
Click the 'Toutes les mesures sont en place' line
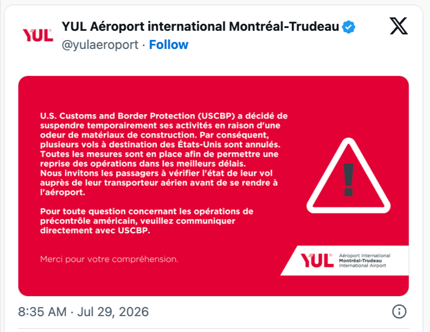[x=159, y=154]
